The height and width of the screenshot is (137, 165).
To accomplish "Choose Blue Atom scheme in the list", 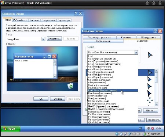I will click(x=113, y=93).
